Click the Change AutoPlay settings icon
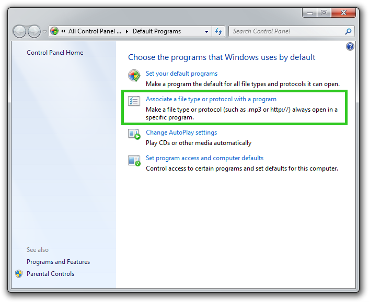 pyautogui.click(x=134, y=134)
